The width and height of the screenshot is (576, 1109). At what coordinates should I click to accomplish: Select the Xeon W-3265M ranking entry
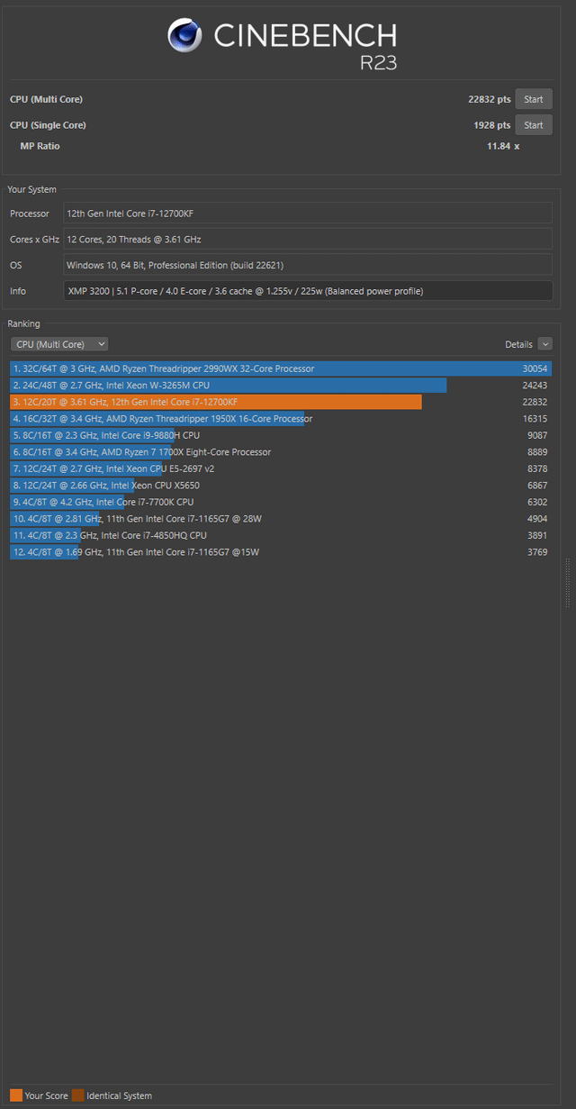tap(281, 386)
